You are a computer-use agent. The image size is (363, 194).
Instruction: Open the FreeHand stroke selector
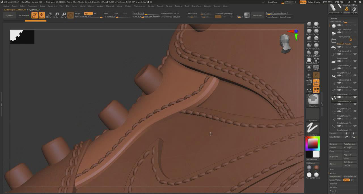[x=313, y=129]
